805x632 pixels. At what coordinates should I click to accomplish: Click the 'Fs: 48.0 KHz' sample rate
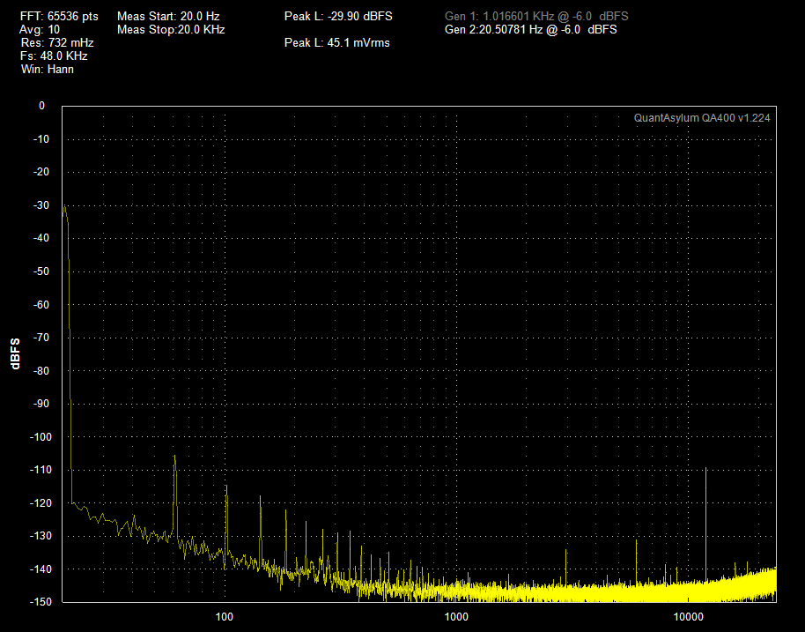click(x=54, y=56)
